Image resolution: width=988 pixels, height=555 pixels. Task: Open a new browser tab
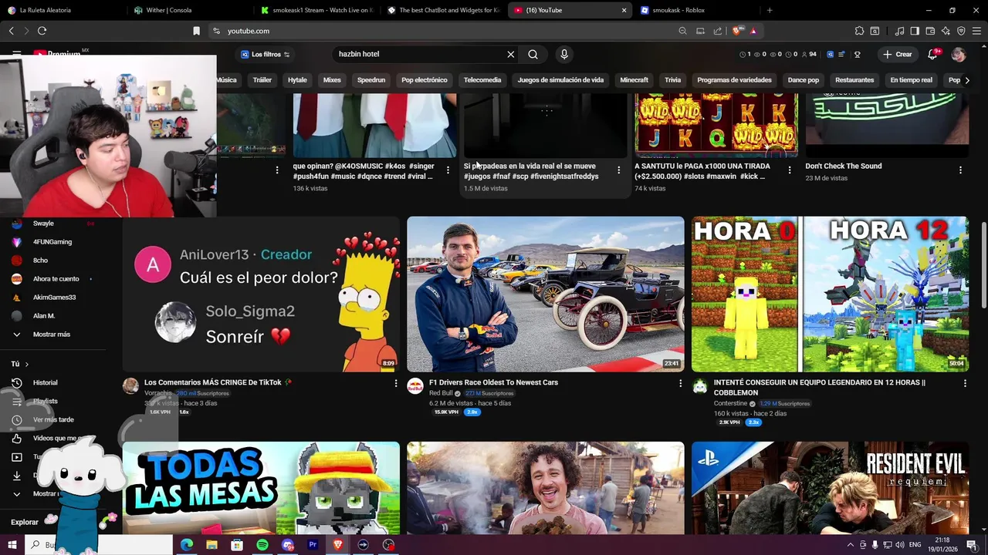click(770, 10)
